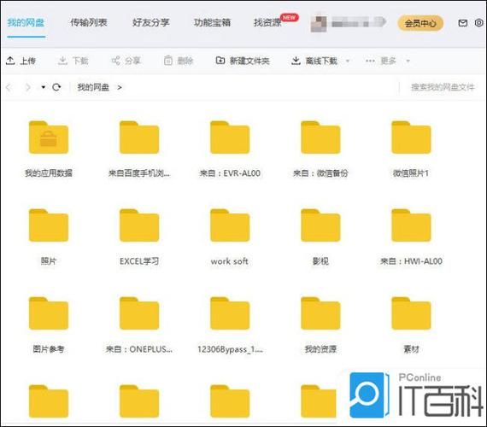Switch to the 功能宝箱 tab
Viewport: 487px width, 427px height.
(212, 22)
